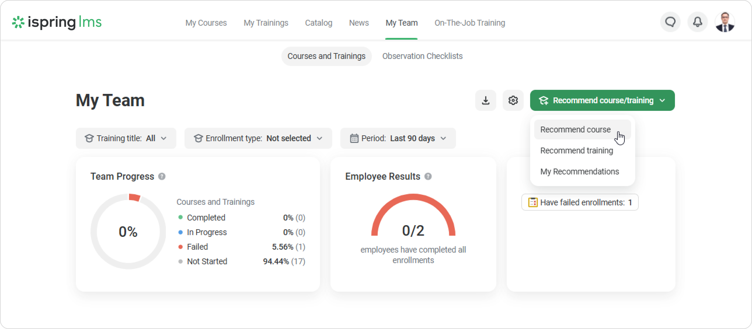Screen dimensions: 752x329
Task: Click the red failed segment of progress ring
Action: tap(134, 197)
